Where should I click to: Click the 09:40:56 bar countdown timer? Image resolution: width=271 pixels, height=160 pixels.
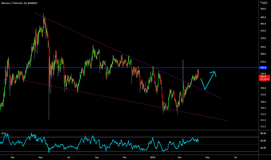[265, 79]
